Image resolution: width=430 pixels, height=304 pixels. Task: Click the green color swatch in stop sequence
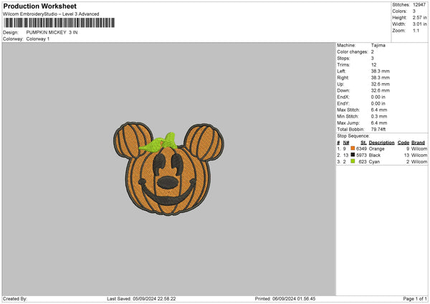353,161
